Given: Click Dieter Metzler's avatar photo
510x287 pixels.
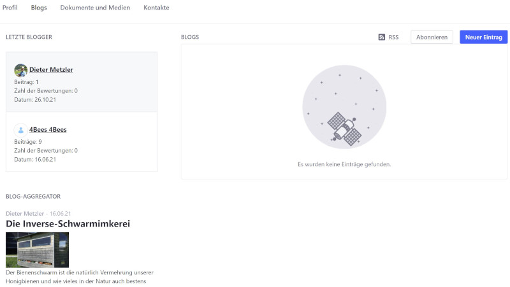Looking at the screenshot, I should [21, 70].
